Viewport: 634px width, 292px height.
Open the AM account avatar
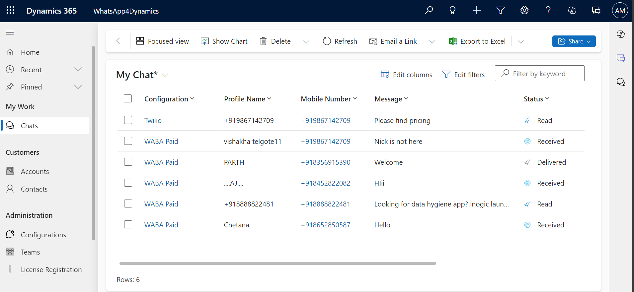point(620,11)
